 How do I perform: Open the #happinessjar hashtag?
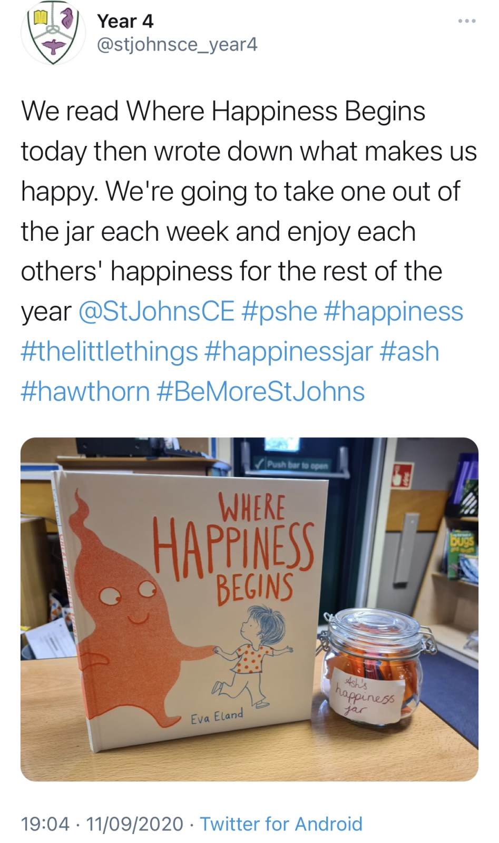(289, 351)
